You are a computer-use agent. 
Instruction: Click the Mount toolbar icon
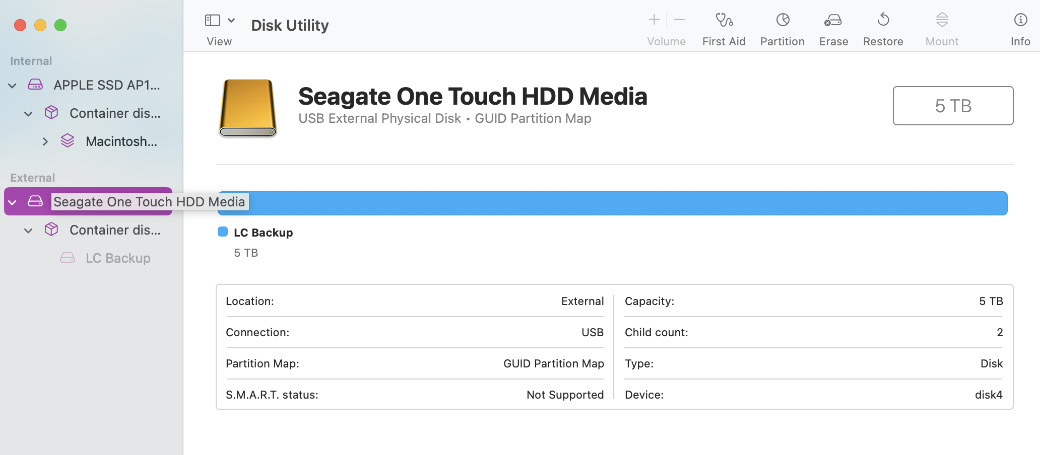942,20
